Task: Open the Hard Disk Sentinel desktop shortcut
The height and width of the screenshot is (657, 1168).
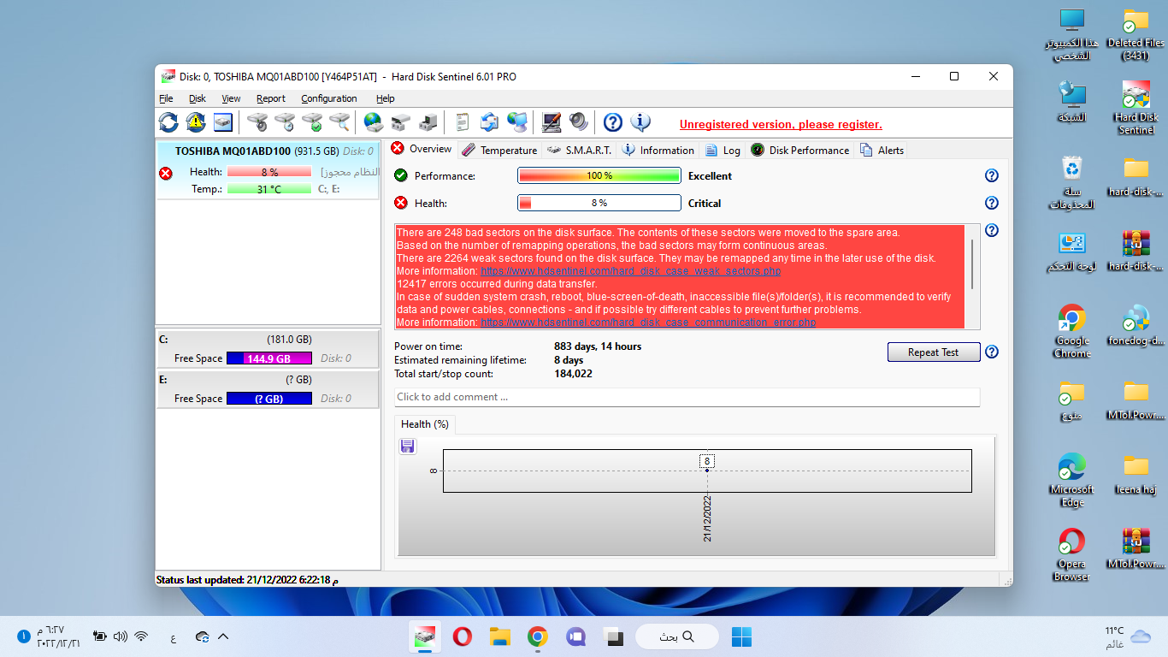Action: 1136,108
